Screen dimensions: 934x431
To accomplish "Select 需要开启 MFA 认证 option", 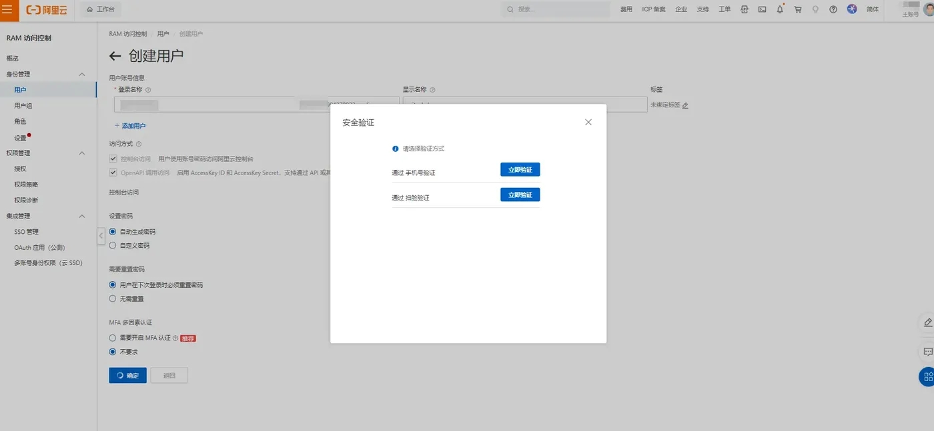I will tap(112, 338).
